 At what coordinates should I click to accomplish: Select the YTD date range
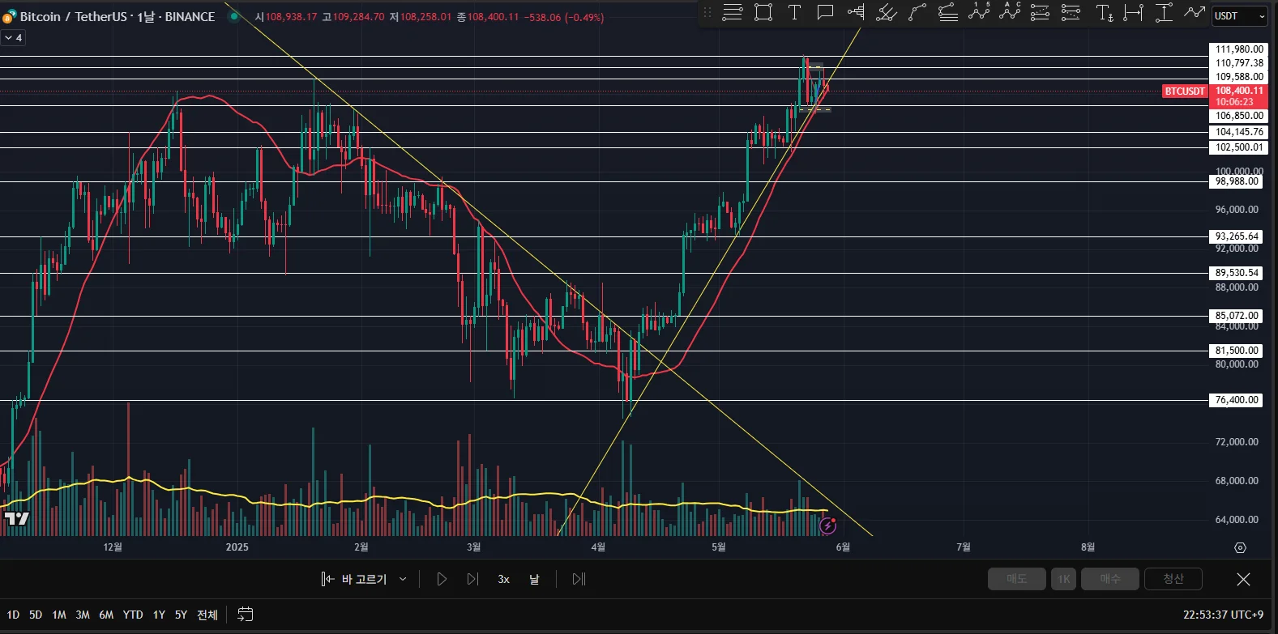point(133,615)
